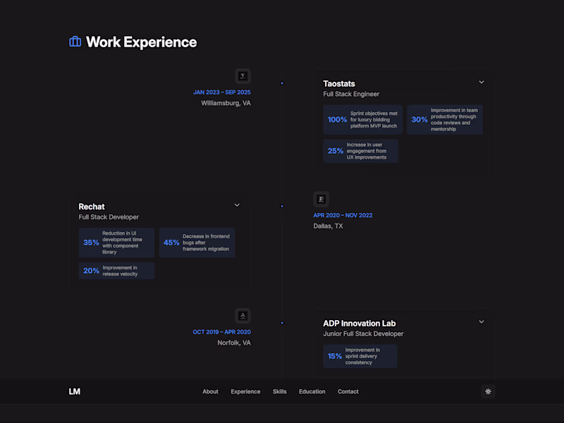Click the JAN 2023 – SEP 2025 date label
This screenshot has height=423, width=564.
point(223,92)
